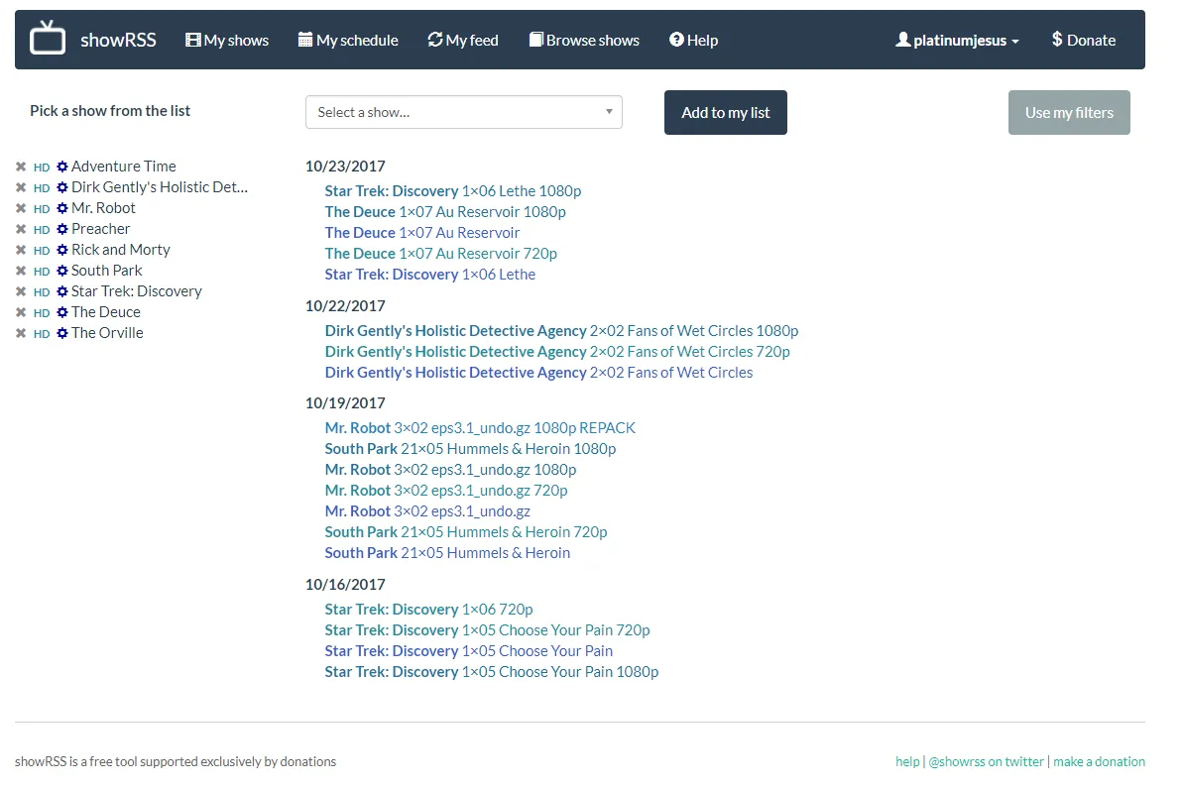Toggle HD for Dirk Gently's Holistic Det...
Image resolution: width=1182 pixels, height=788 pixels.
coord(42,188)
